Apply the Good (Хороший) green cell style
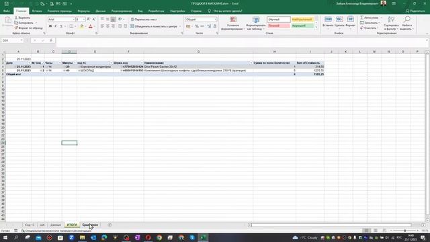This screenshot has height=242, width=430. point(302,26)
